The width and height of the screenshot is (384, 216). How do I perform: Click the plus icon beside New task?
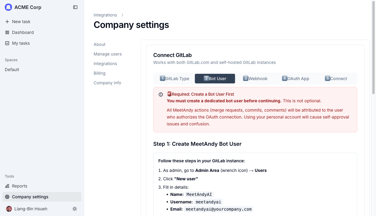click(x=7, y=22)
